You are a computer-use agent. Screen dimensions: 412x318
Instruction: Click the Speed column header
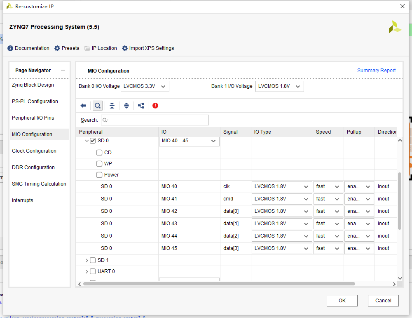(328, 132)
